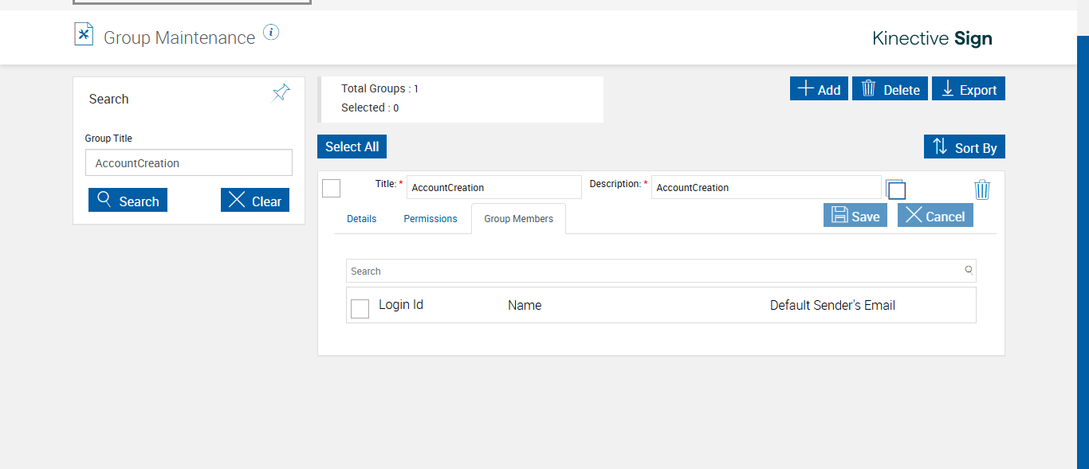Delete the selected groups
This screenshot has height=469, width=1089.
tap(890, 89)
